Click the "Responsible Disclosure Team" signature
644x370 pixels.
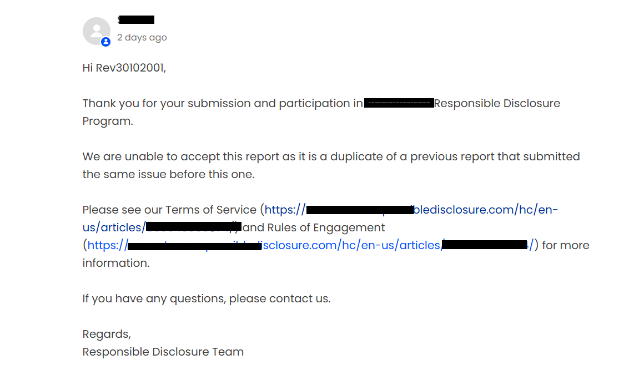tap(163, 352)
